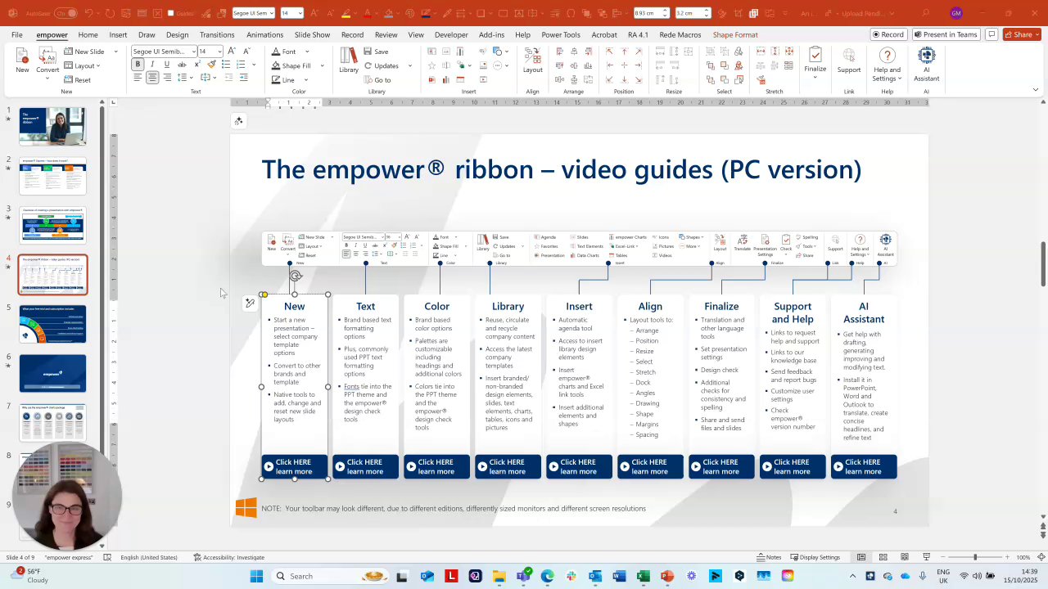Open the ribbon font size dropdown

(x=219, y=52)
